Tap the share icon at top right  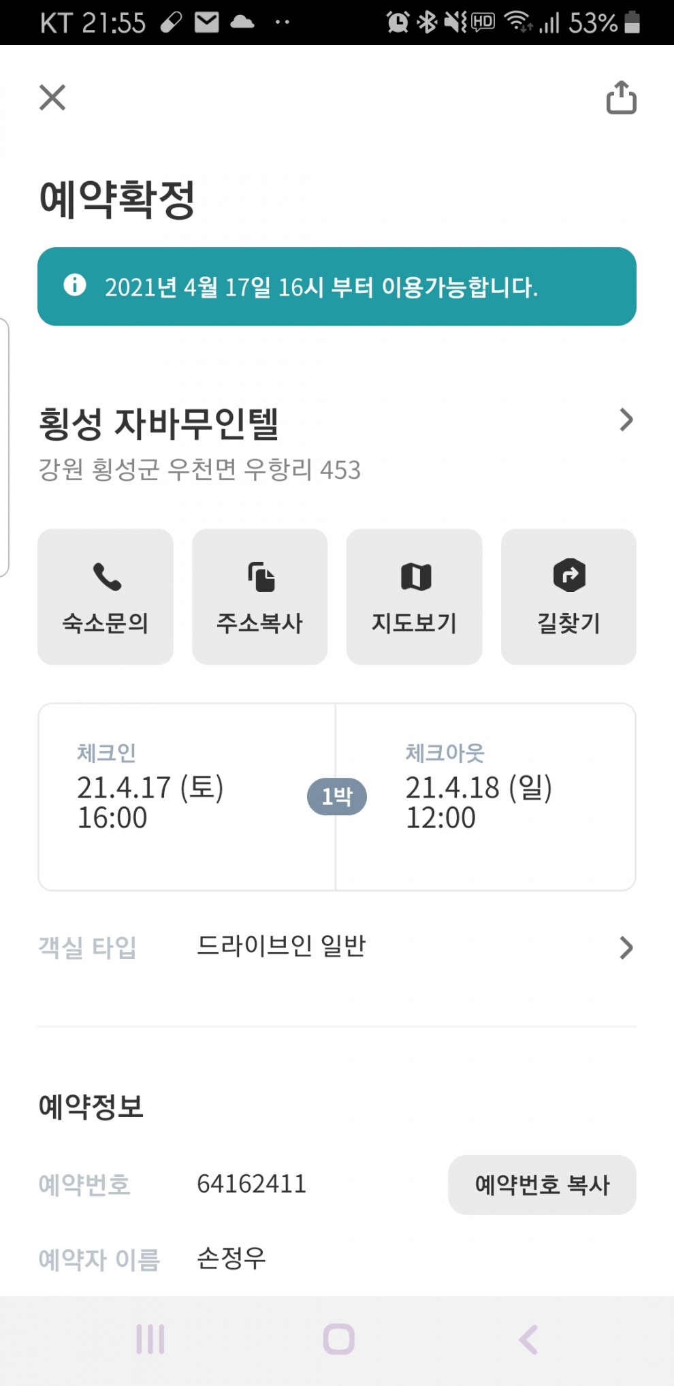[621, 97]
